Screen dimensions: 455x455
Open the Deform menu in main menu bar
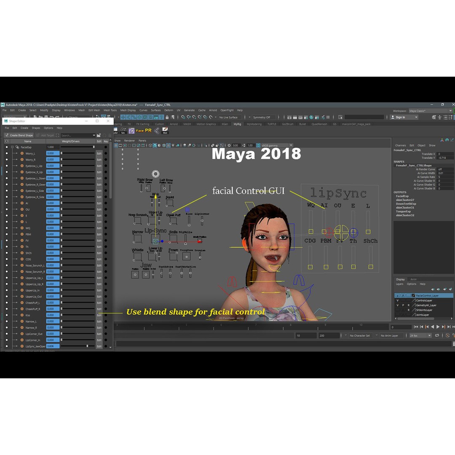[169, 110]
